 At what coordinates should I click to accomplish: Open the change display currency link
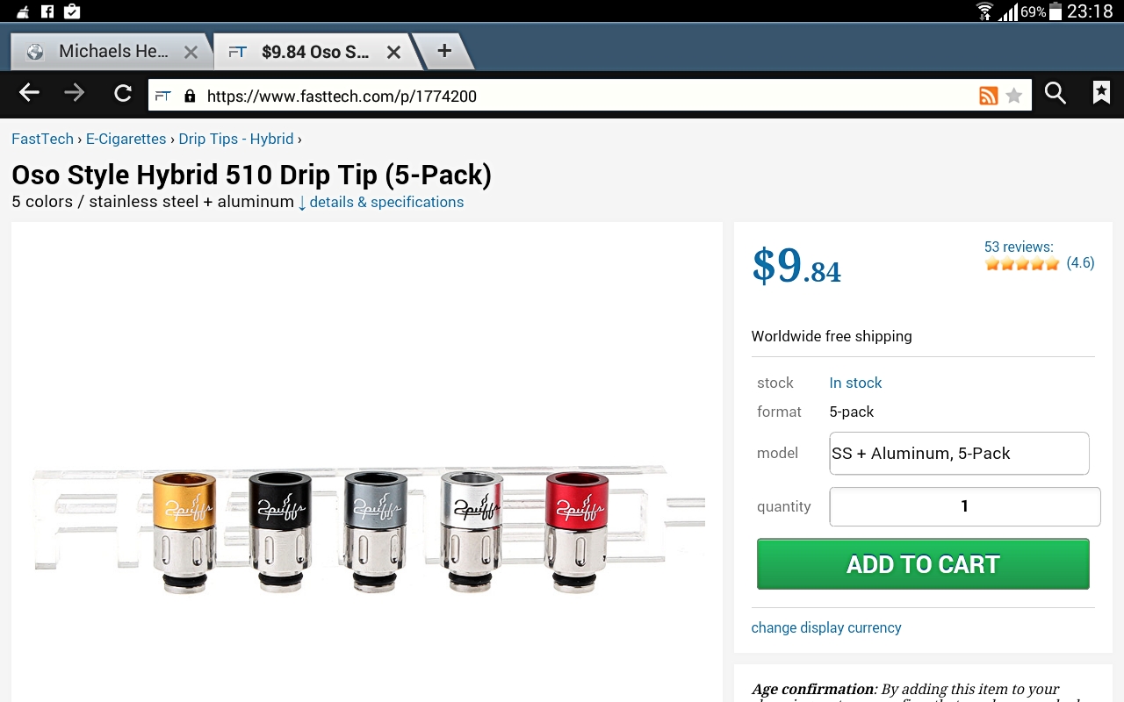click(x=825, y=627)
